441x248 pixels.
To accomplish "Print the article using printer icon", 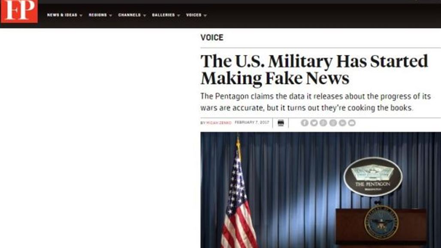I will coord(281,123).
